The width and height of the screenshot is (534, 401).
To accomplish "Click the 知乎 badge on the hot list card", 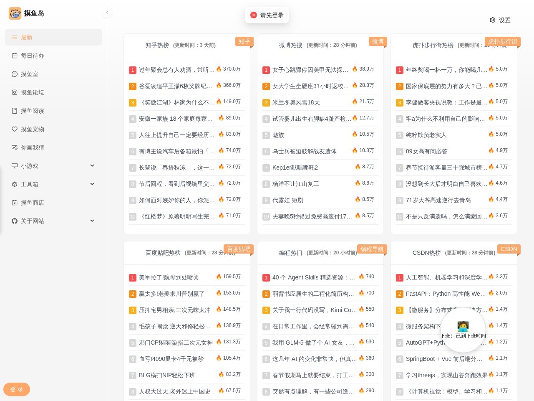I will coord(244,42).
